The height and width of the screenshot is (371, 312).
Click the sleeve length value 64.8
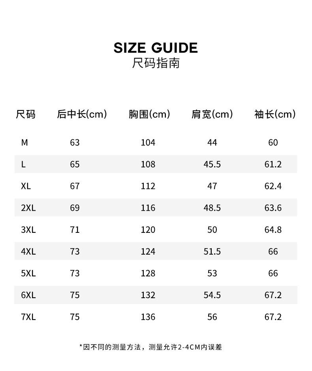pos(273,230)
